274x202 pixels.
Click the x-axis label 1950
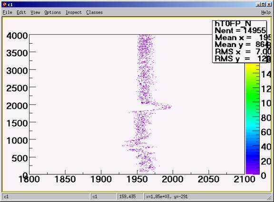pos(137,179)
